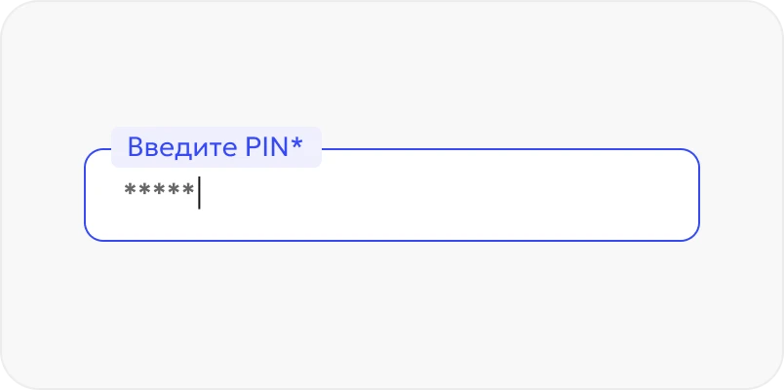This screenshot has height=390, width=784.
Task: Focus the center of the PIN field
Action: tap(392, 195)
